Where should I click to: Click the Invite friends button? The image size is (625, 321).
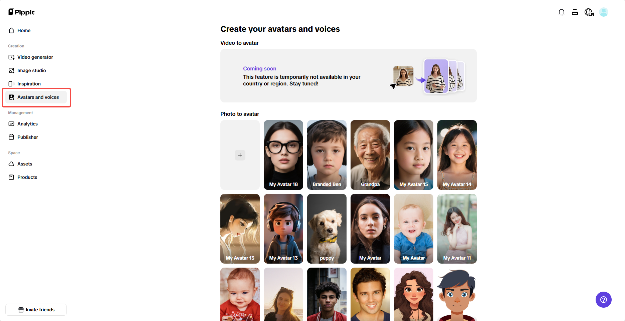36,310
